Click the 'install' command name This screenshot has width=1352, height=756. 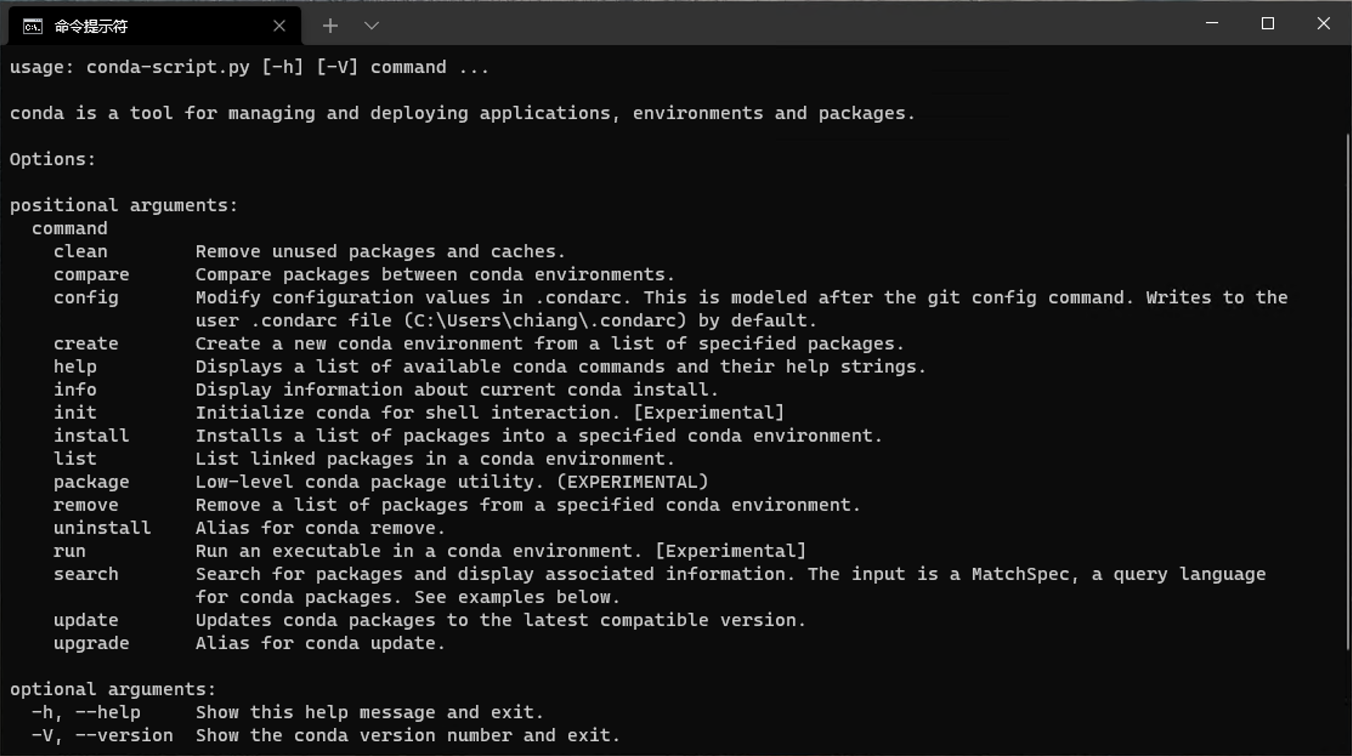click(91, 436)
